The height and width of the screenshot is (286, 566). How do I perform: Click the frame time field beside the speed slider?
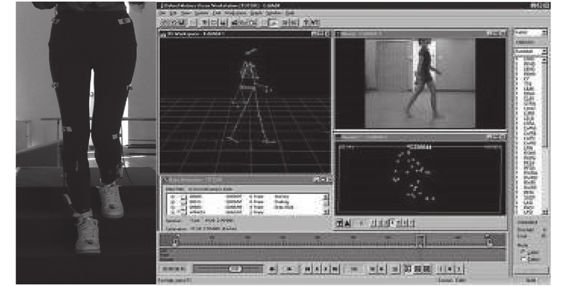point(173,269)
